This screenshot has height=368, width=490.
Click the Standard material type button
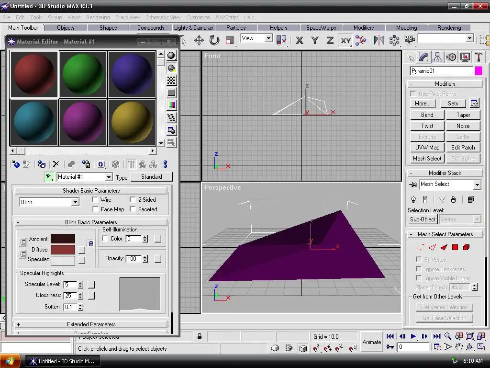(151, 177)
